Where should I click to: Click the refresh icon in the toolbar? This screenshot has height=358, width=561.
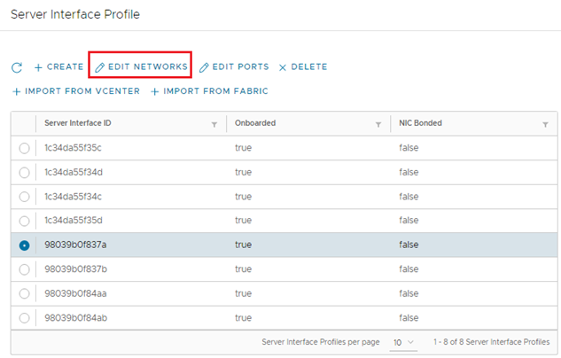coord(16,67)
